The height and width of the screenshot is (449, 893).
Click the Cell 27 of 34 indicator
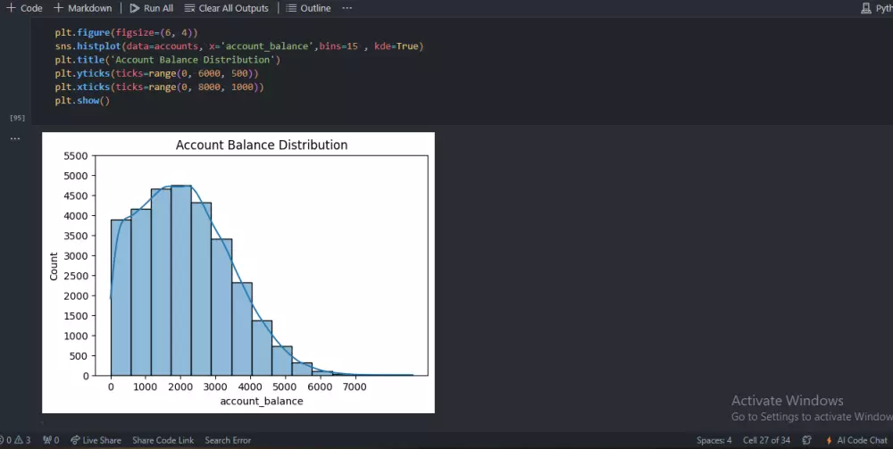click(x=766, y=440)
